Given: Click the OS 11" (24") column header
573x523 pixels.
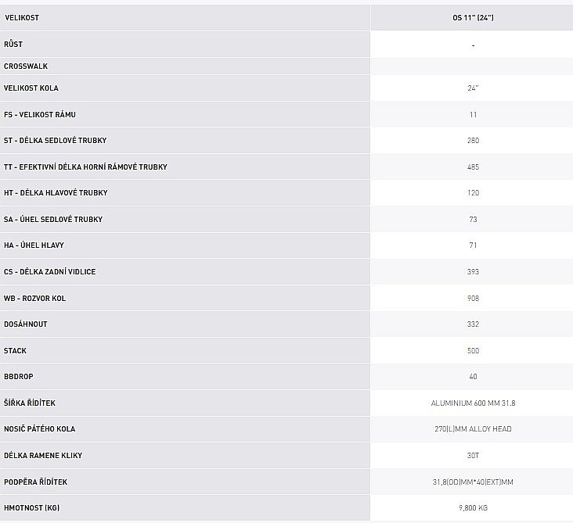Looking at the screenshot, I should coord(473,17).
